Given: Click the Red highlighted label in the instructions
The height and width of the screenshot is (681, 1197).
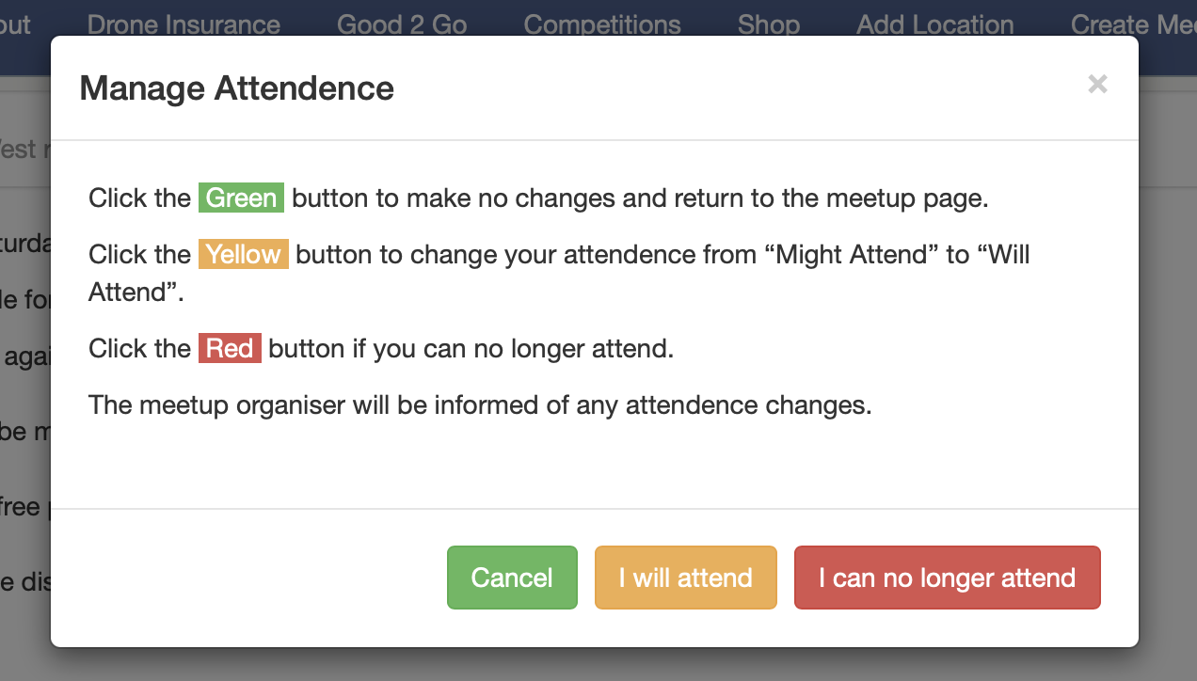Looking at the screenshot, I should coord(230,349).
